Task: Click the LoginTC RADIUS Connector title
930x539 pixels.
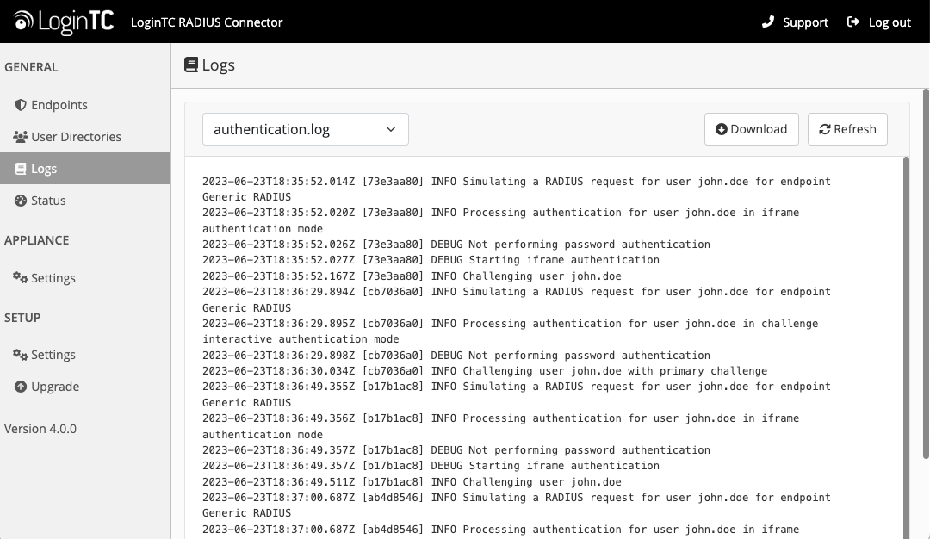Action: (x=207, y=22)
